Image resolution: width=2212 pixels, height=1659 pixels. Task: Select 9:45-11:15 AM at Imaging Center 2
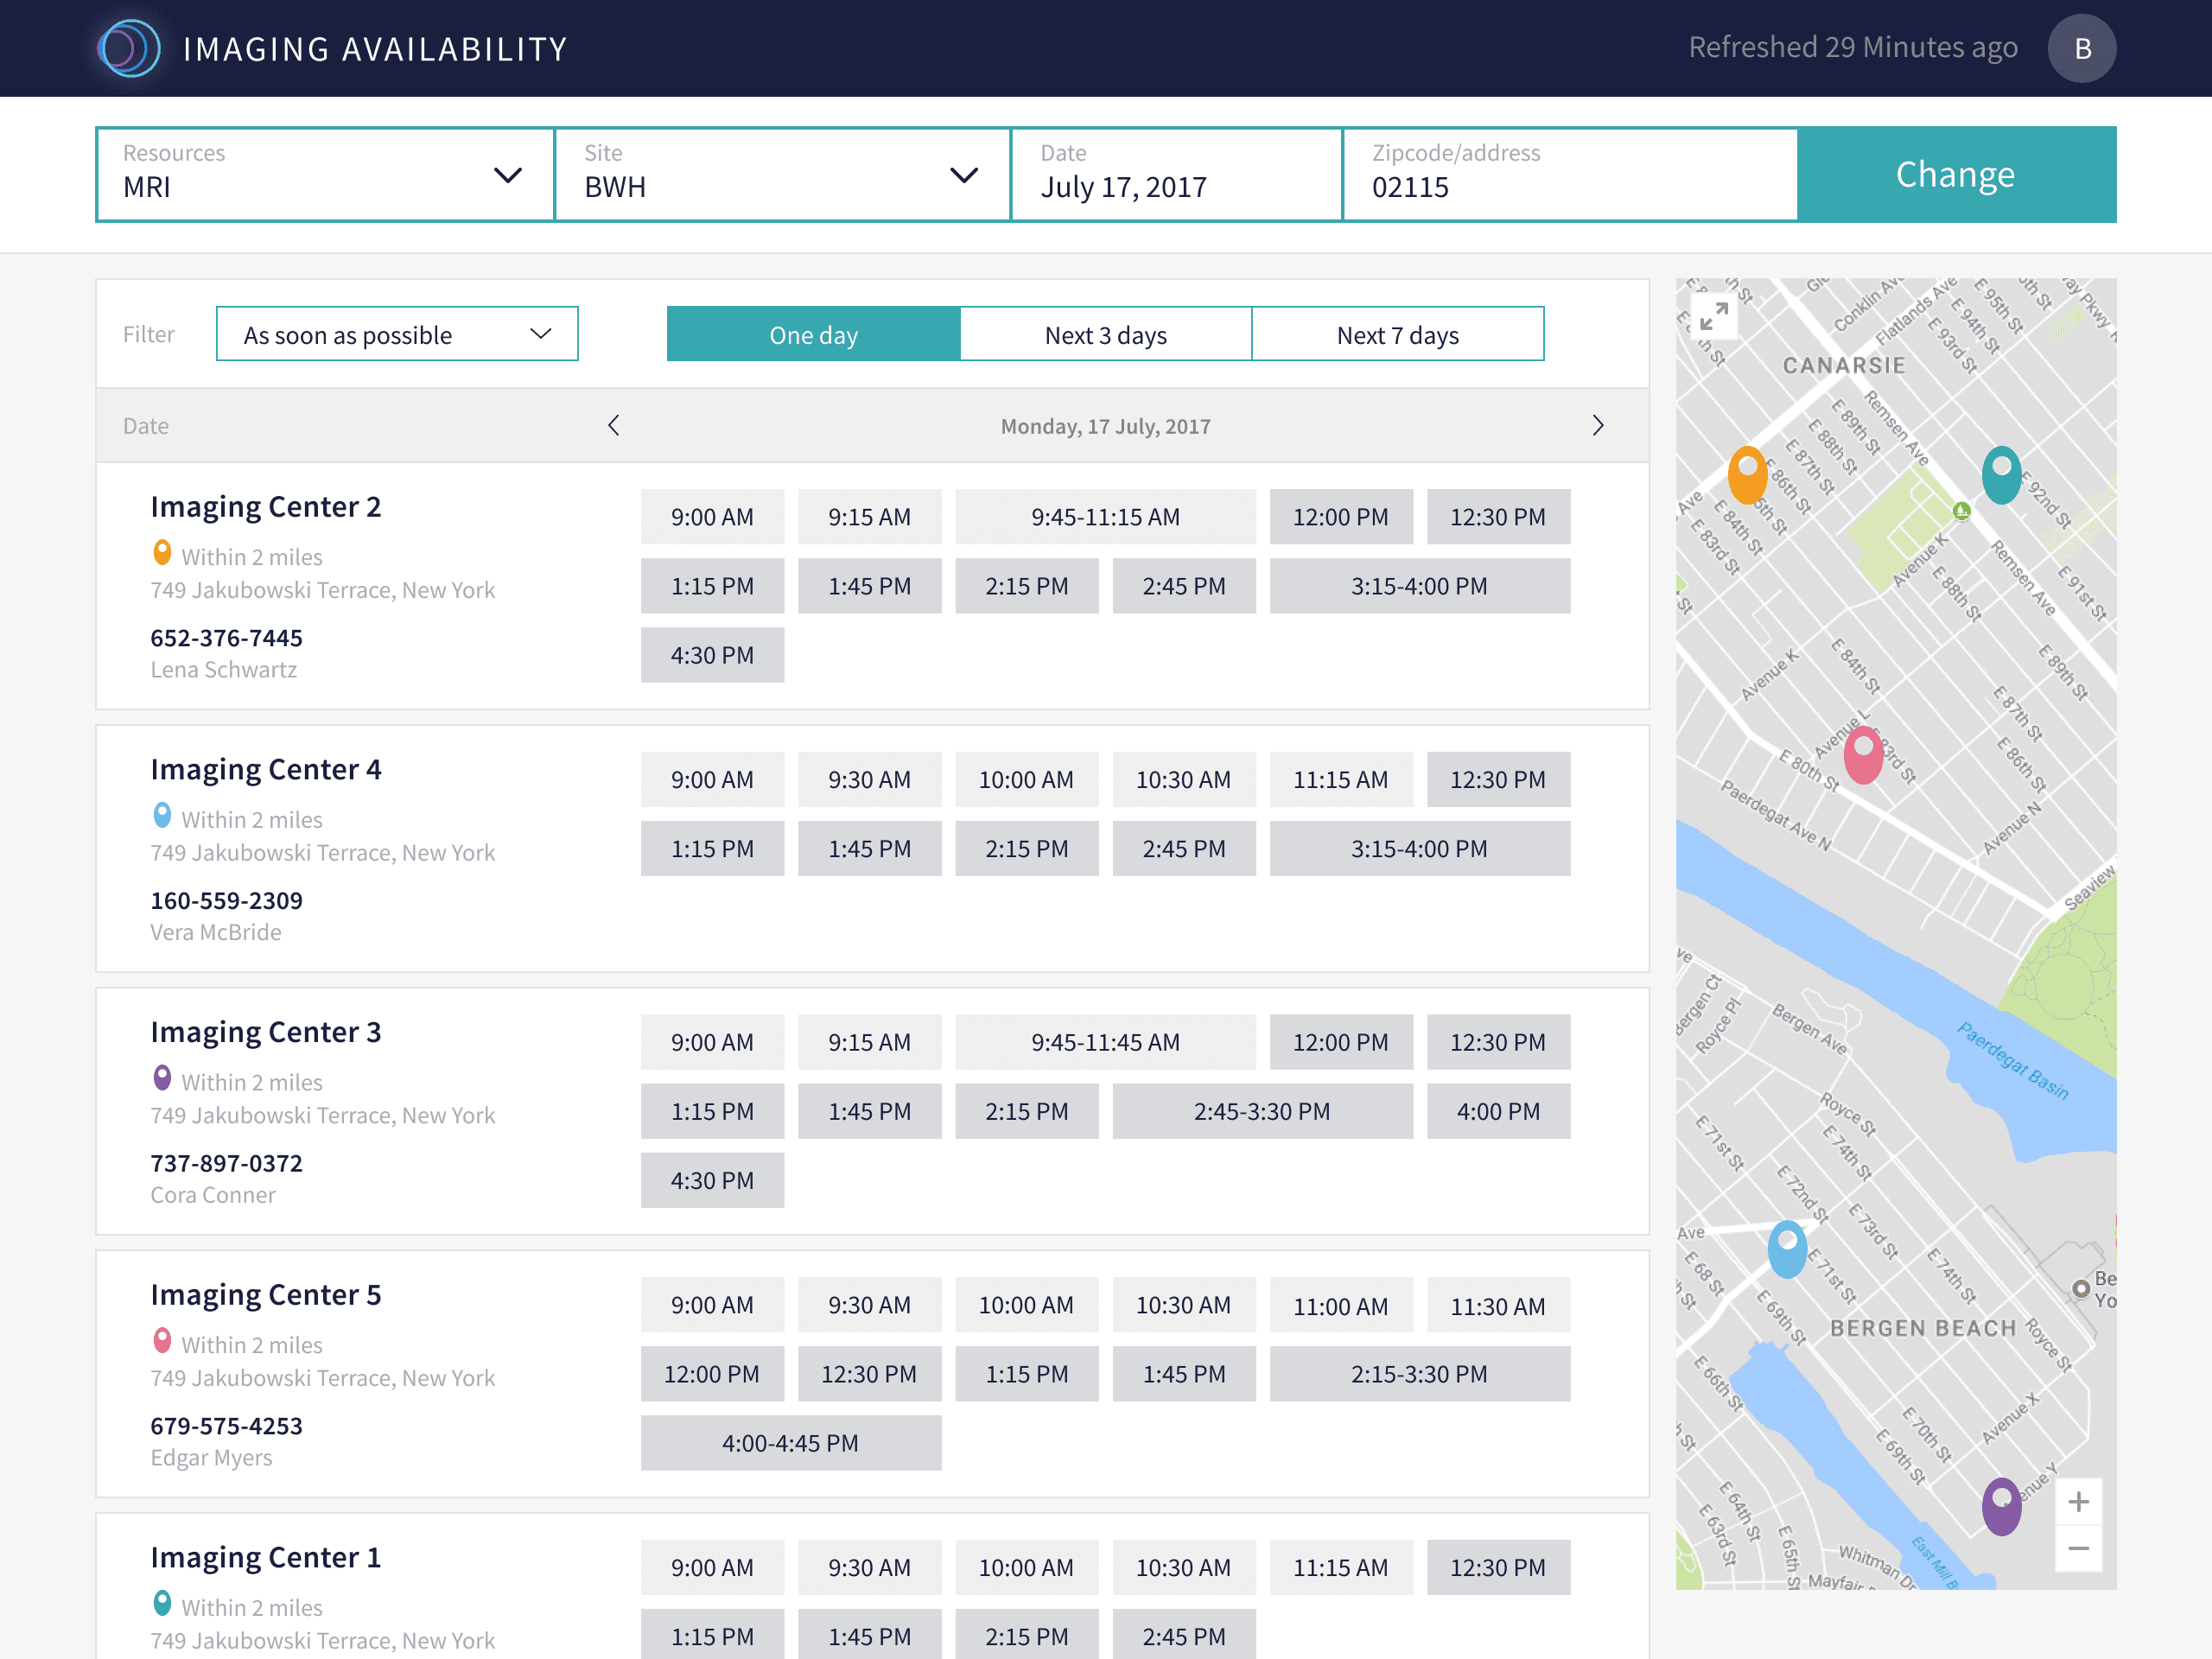point(1106,517)
